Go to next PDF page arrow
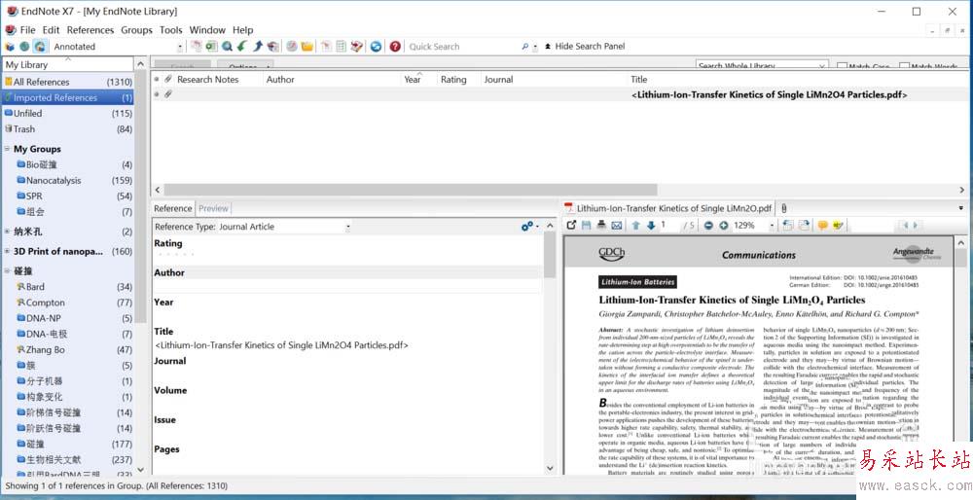This screenshot has height=500, width=973. [x=651, y=226]
